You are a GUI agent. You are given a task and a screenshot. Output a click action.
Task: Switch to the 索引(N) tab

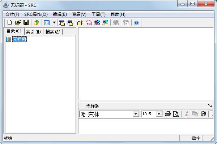point(33,32)
